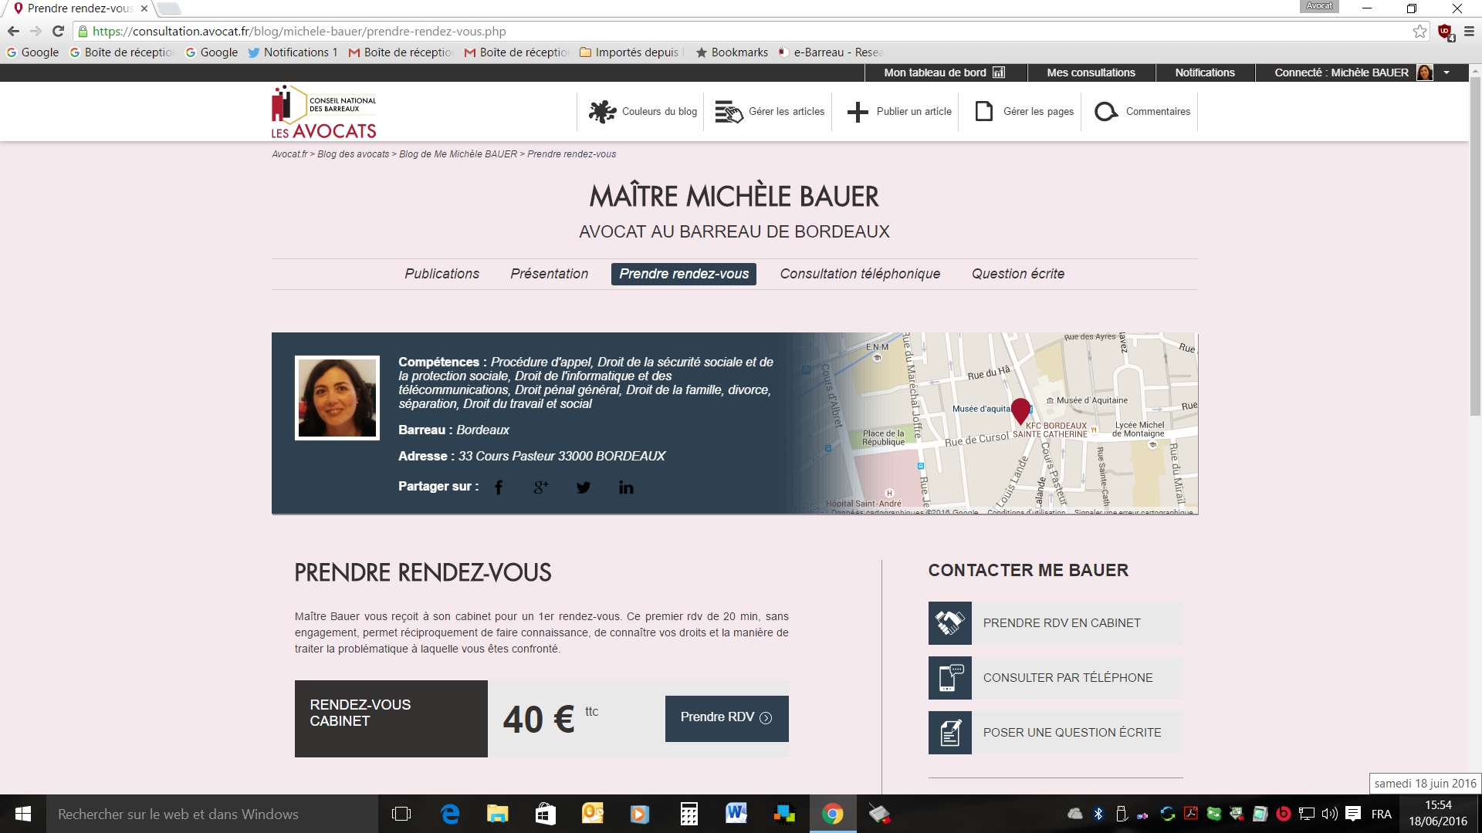Screen dimensions: 1482x833
Task: Click Signaler une erreur cartographique map link
Action: (1133, 512)
